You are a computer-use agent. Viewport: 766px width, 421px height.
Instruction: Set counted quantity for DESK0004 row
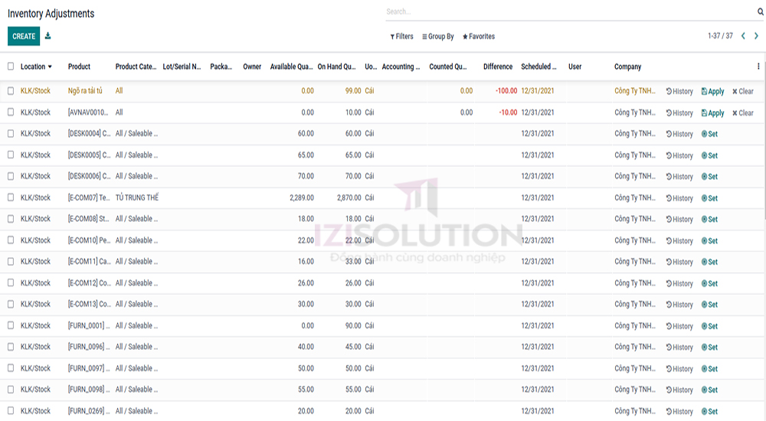[x=709, y=134]
